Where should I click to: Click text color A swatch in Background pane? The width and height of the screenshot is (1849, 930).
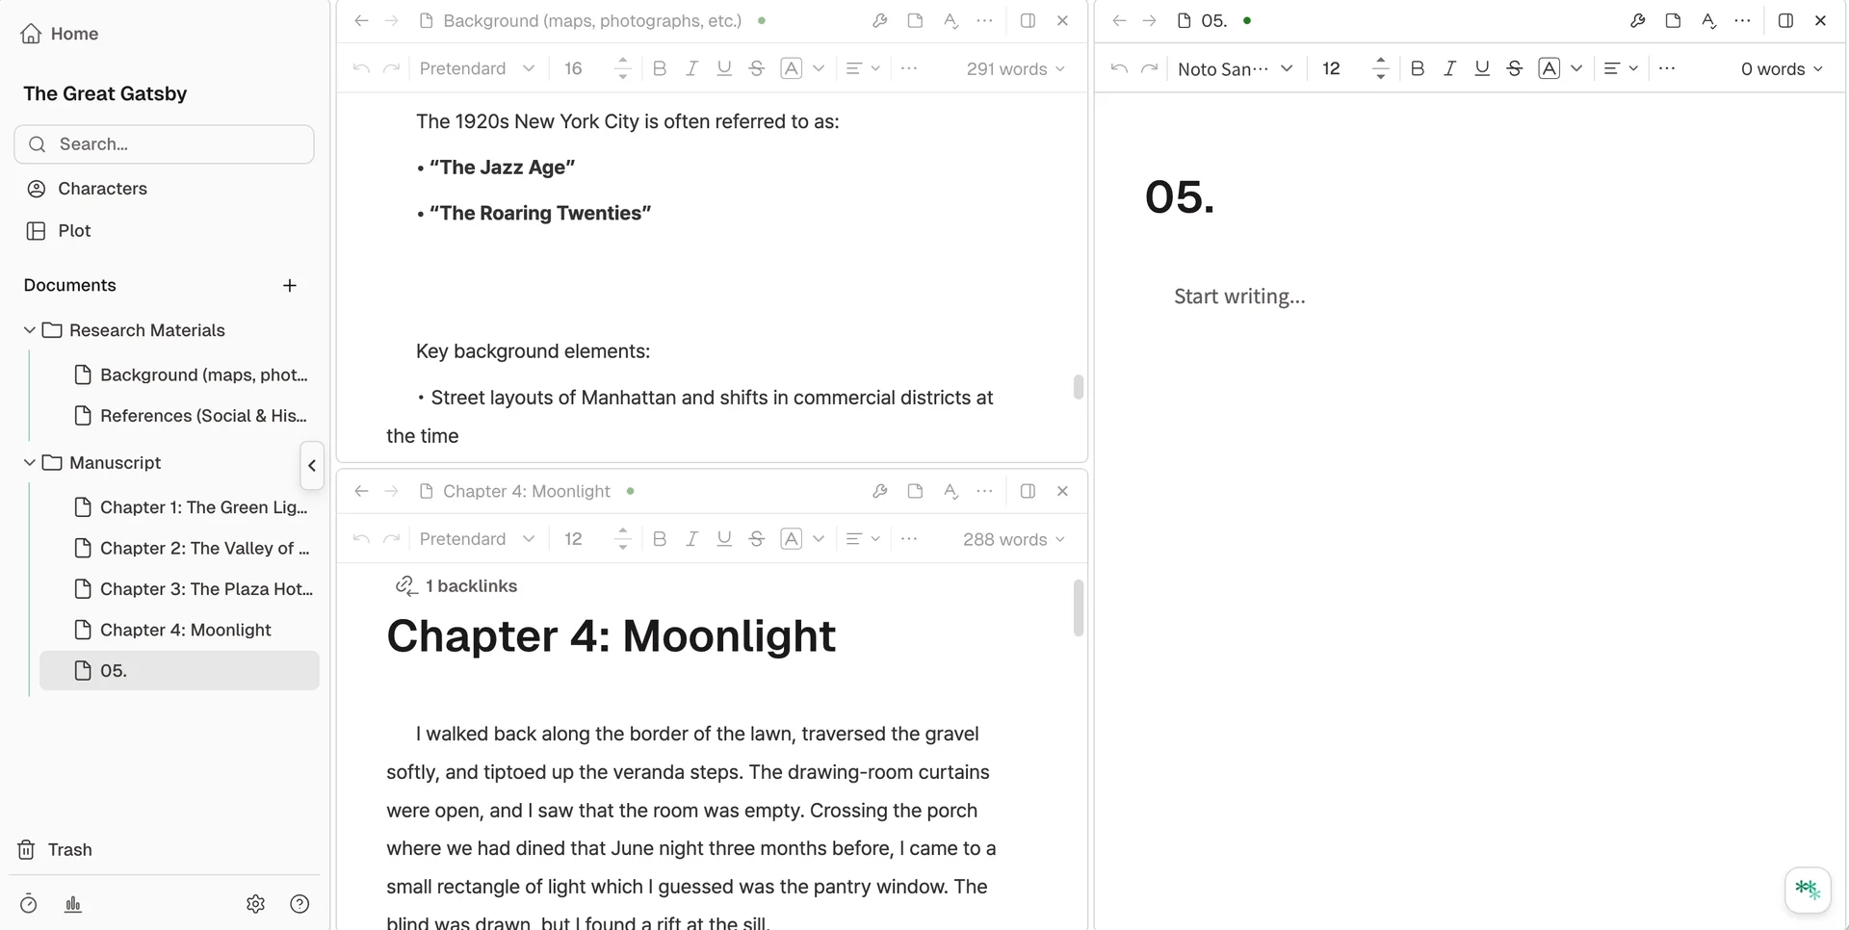(x=791, y=68)
